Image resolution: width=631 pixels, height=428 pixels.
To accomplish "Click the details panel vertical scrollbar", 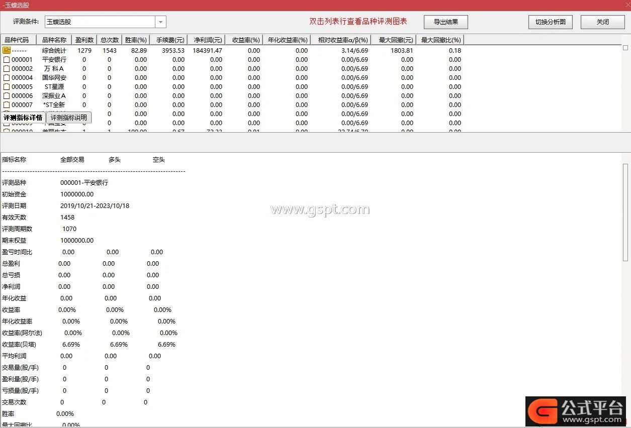I will click(x=625, y=211).
